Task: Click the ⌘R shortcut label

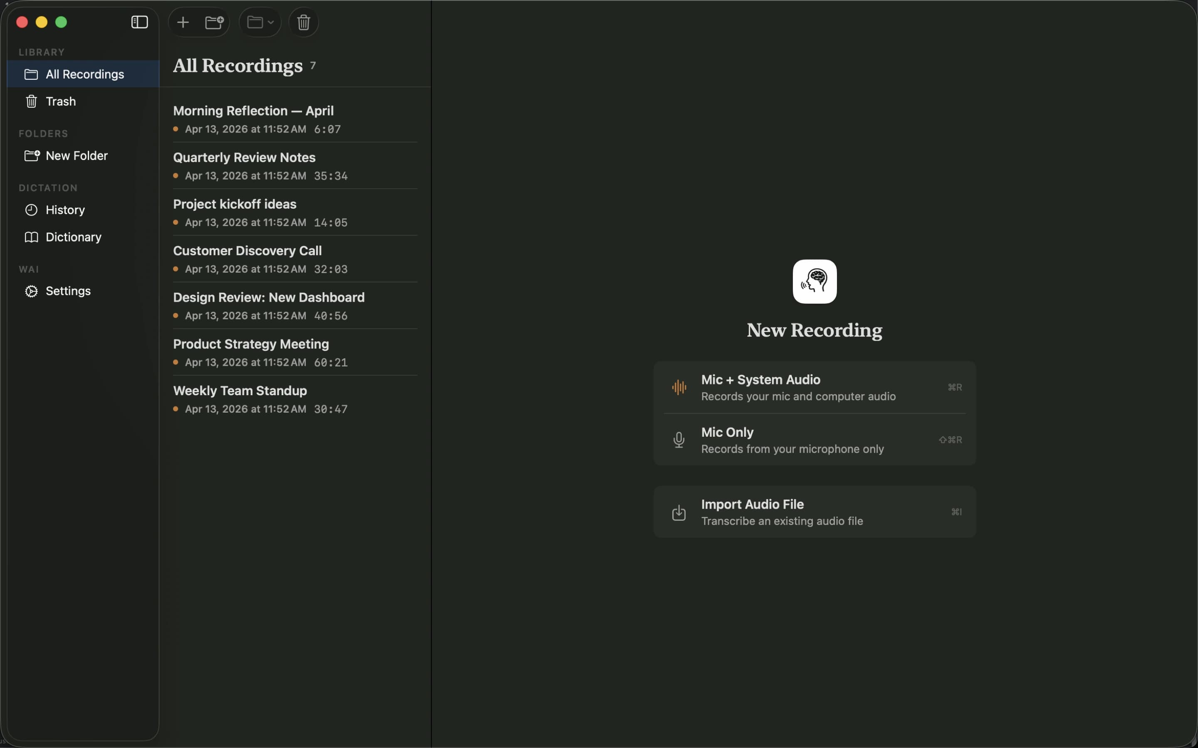Action: pyautogui.click(x=954, y=387)
